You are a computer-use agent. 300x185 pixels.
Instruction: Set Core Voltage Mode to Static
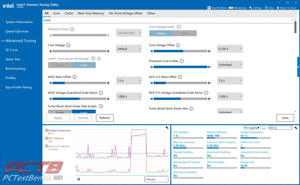tap(185, 34)
